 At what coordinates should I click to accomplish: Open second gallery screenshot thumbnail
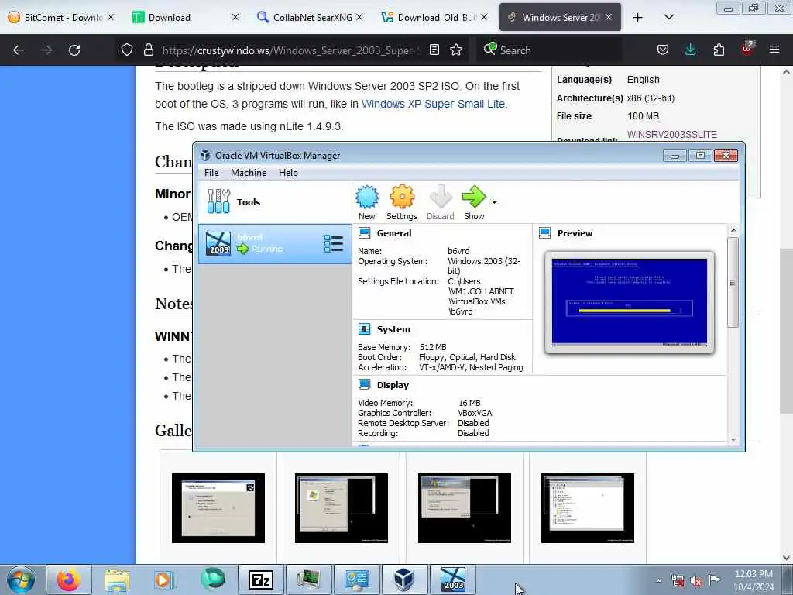(342, 508)
